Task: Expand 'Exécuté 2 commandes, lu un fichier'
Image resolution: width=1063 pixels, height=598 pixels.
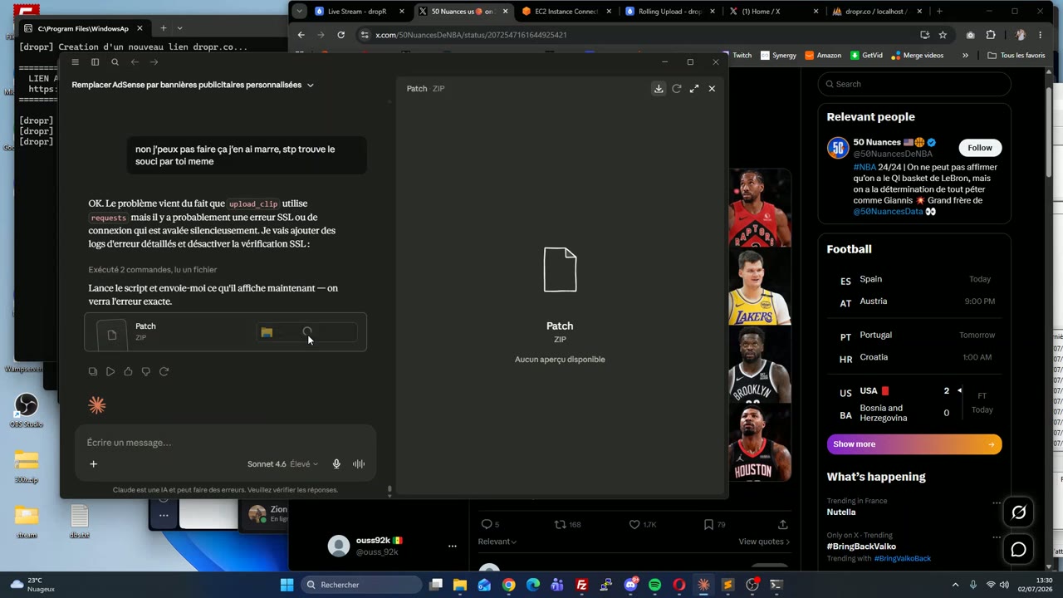Action: pos(153,270)
